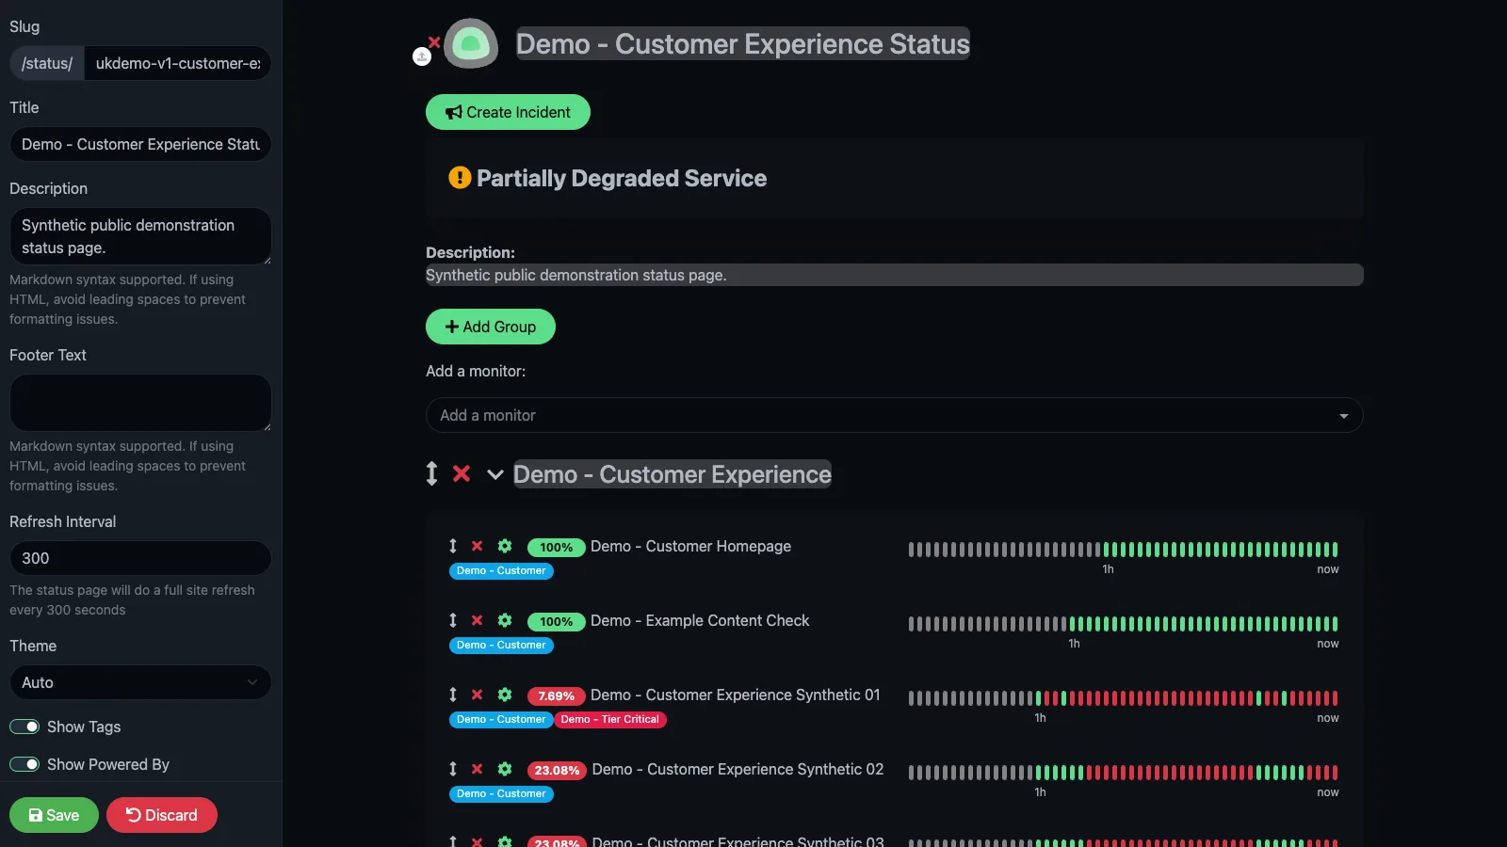Collapse the Demo - Customer Experience group
This screenshot has height=847, width=1507.
tap(494, 474)
